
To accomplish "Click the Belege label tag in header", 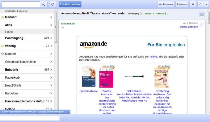I will 148,14.
